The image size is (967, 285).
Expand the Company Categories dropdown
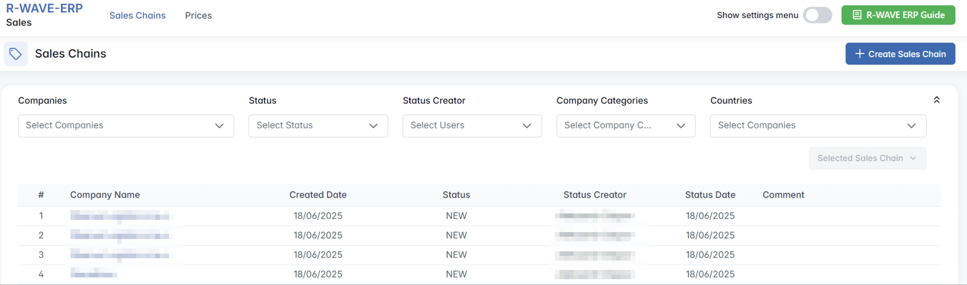625,126
